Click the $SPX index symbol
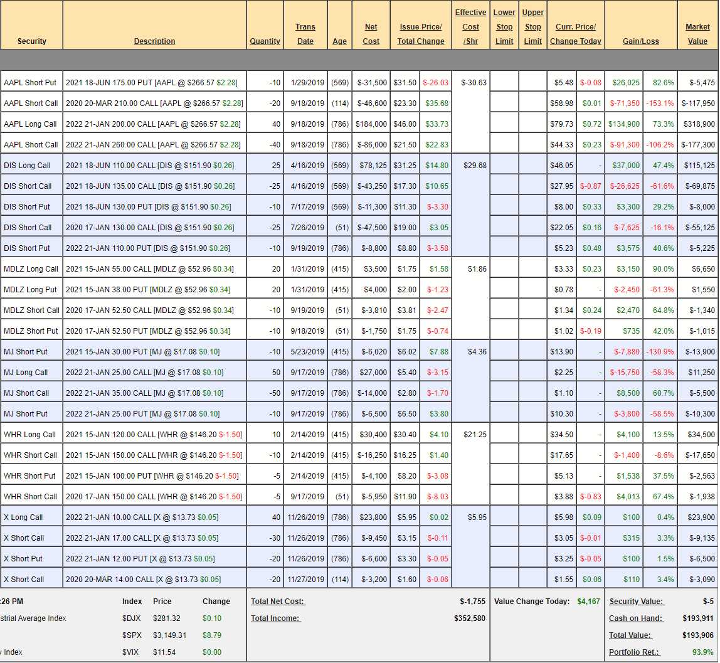720x663 pixels. tap(132, 635)
